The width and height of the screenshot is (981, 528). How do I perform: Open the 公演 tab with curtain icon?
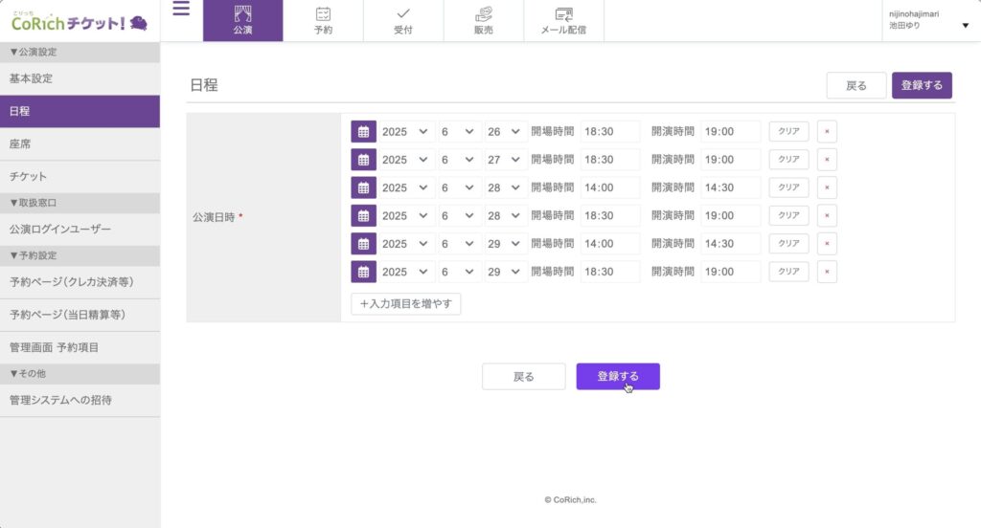242,20
